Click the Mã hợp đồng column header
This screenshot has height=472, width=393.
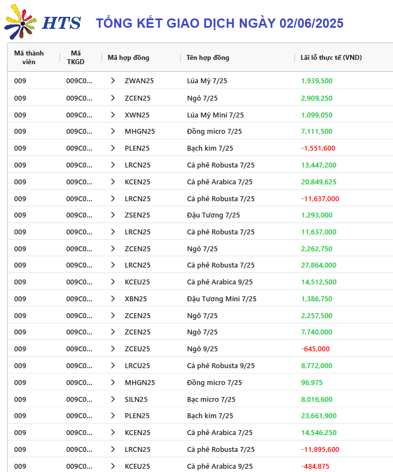click(128, 58)
